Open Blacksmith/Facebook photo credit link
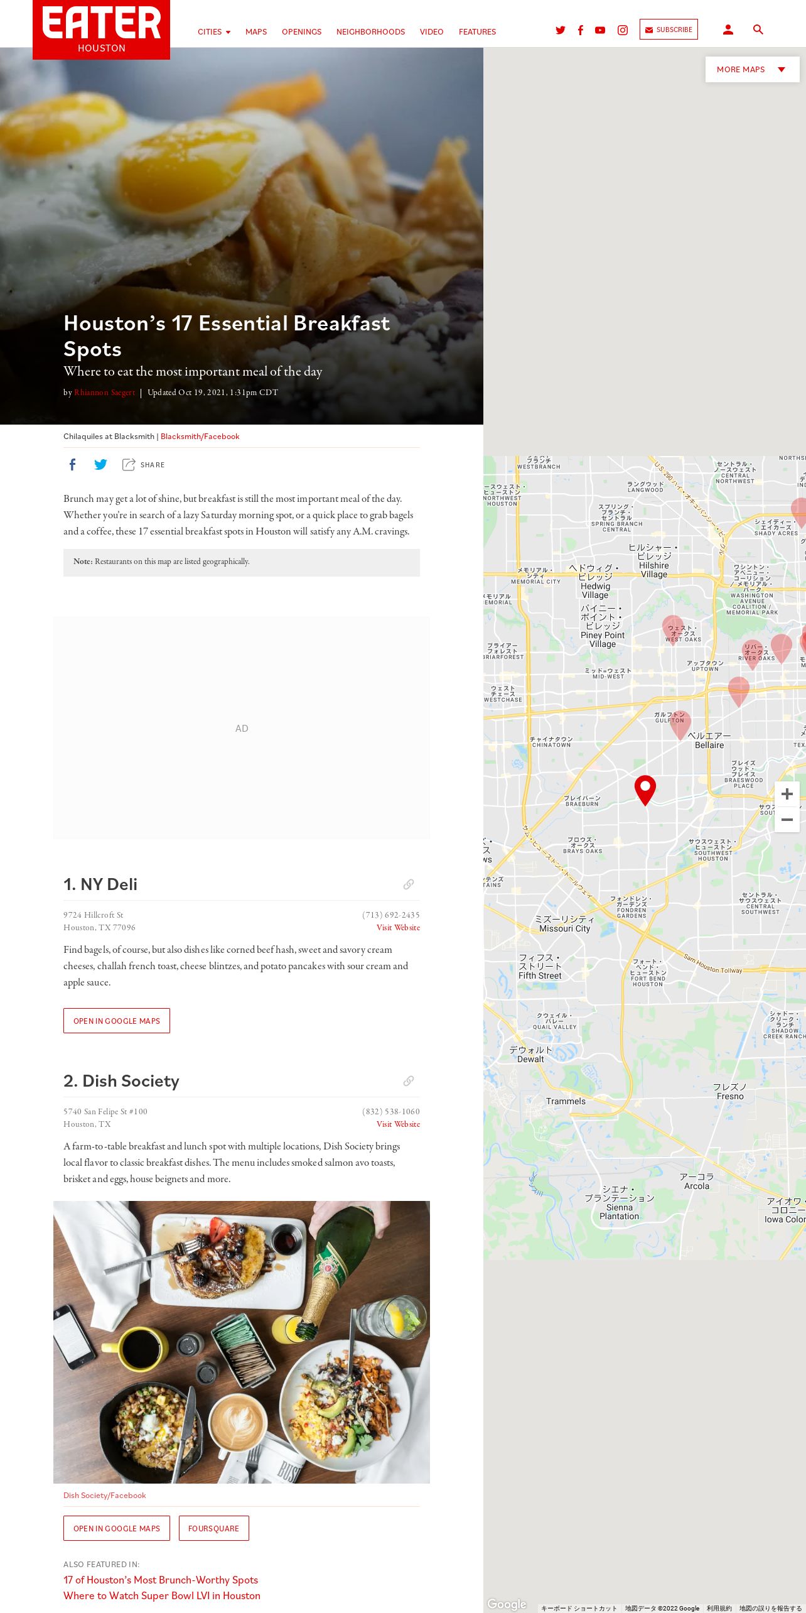The height and width of the screenshot is (1613, 806). point(200,437)
